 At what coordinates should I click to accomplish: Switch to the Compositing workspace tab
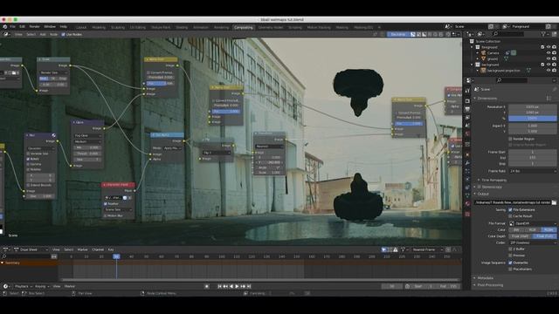click(244, 27)
